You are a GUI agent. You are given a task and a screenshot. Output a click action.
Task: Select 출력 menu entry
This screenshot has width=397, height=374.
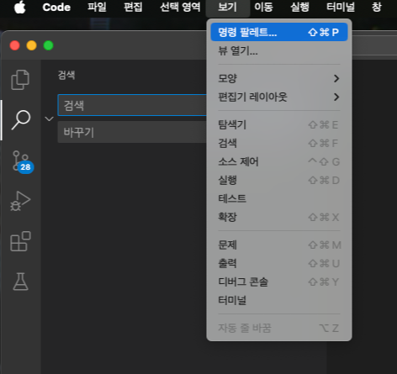coord(279,264)
